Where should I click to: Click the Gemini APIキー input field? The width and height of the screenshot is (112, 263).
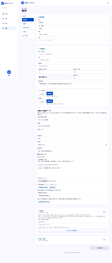pos(72,224)
